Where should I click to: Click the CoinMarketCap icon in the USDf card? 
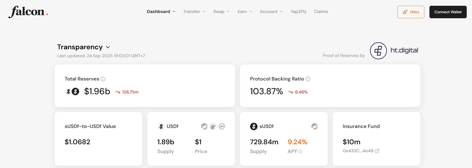pos(222,126)
